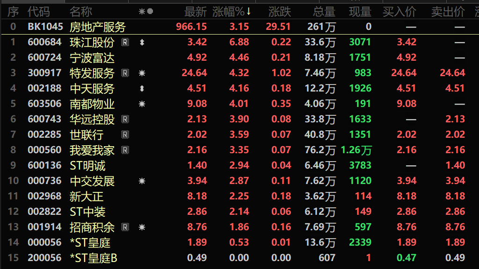Click stock code 300917
The image size is (479, 269).
44,73
